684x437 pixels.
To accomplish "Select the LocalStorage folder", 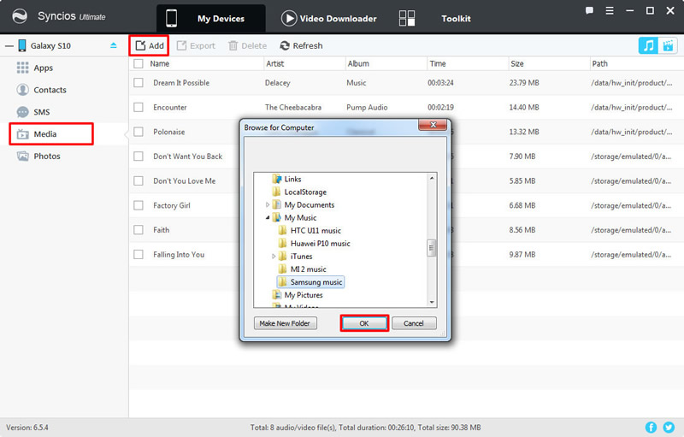I will 299,192.
